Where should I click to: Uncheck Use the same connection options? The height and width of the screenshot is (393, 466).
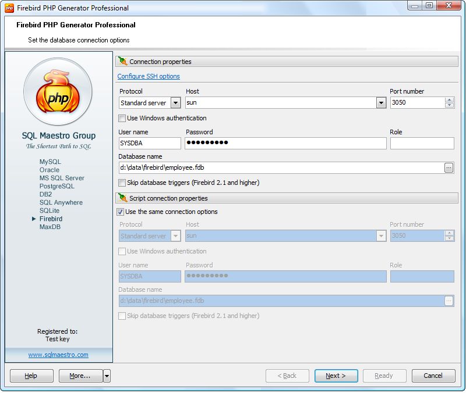click(121, 212)
